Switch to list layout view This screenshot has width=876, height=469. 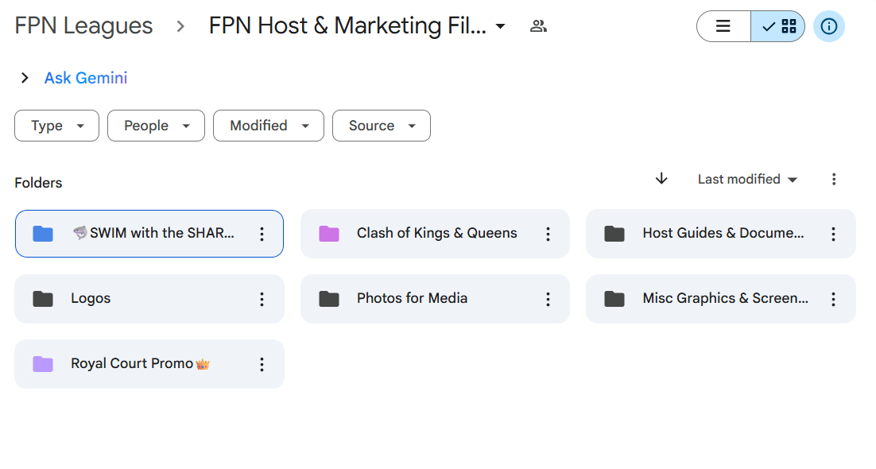click(723, 26)
